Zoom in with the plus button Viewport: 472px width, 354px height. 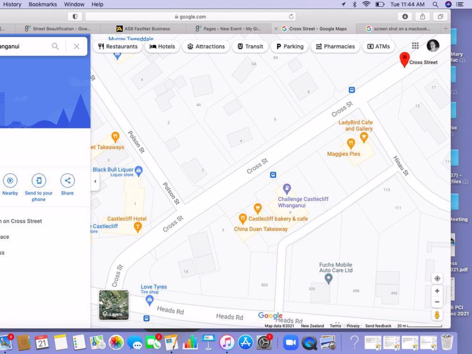[x=437, y=291]
